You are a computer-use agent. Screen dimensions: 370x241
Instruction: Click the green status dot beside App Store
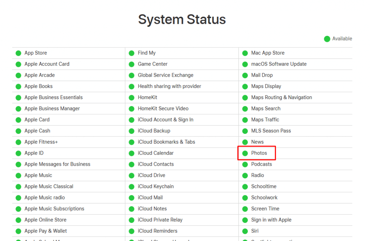18,53
